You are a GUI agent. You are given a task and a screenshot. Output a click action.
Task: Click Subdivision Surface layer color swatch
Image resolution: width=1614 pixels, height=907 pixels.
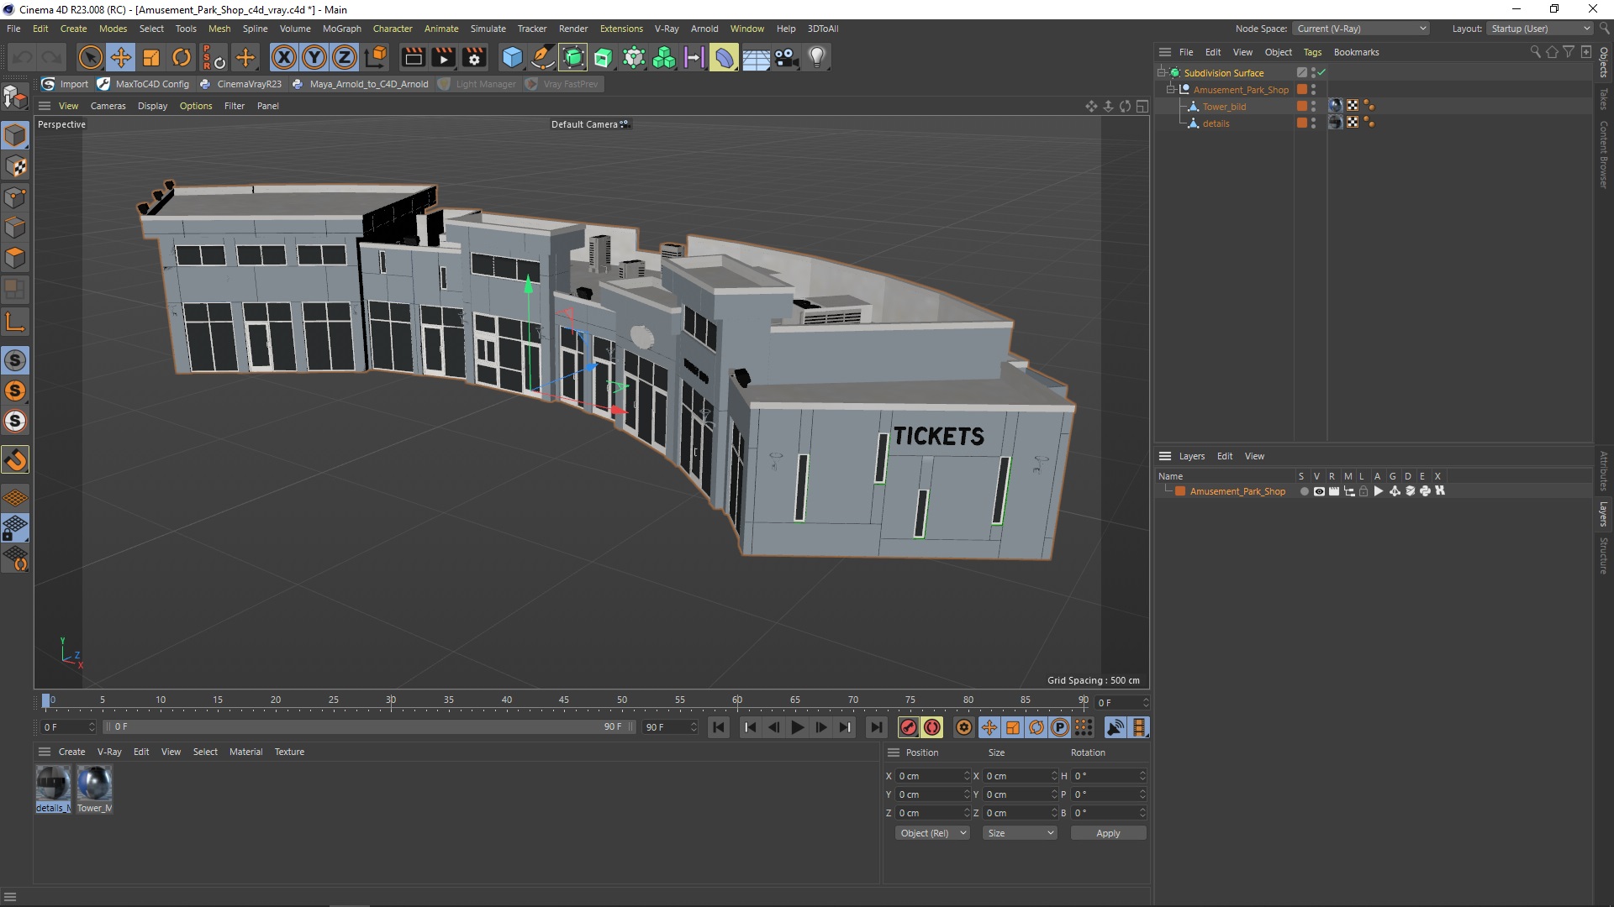point(1301,72)
